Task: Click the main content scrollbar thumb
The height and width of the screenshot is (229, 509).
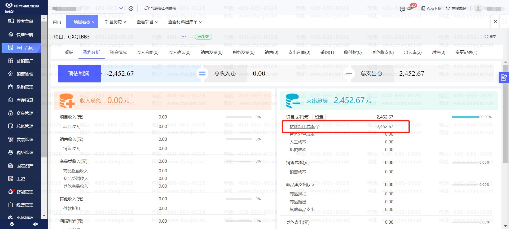Action: click(x=505, y=114)
